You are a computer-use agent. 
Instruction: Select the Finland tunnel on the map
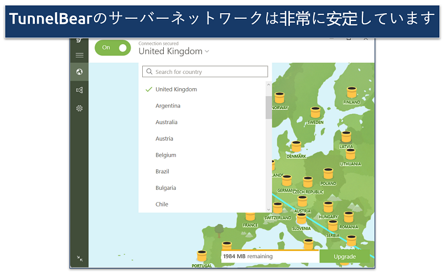351,93
